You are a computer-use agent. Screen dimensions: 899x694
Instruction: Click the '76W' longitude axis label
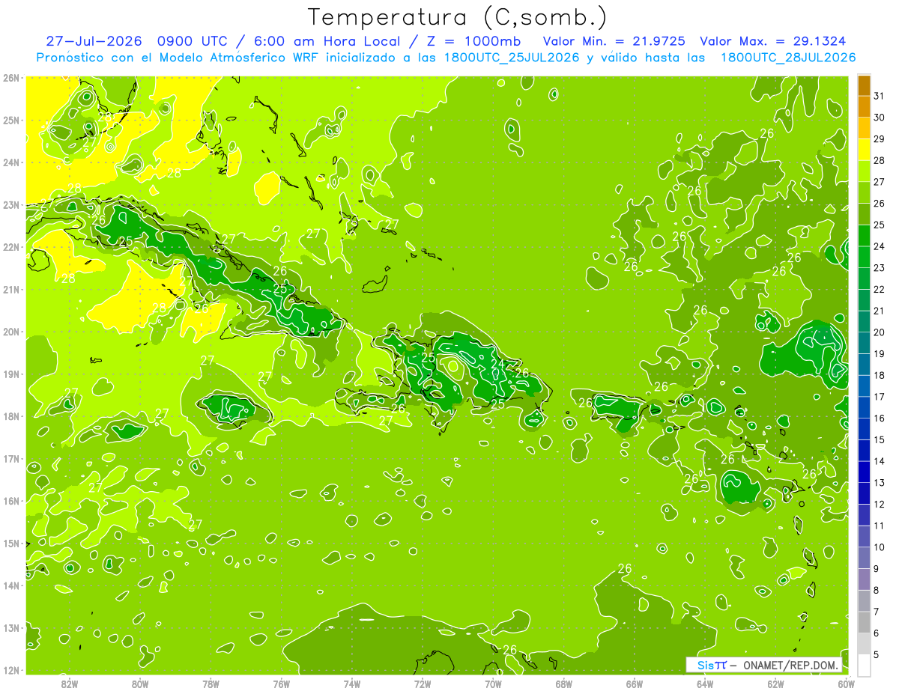click(x=281, y=684)
